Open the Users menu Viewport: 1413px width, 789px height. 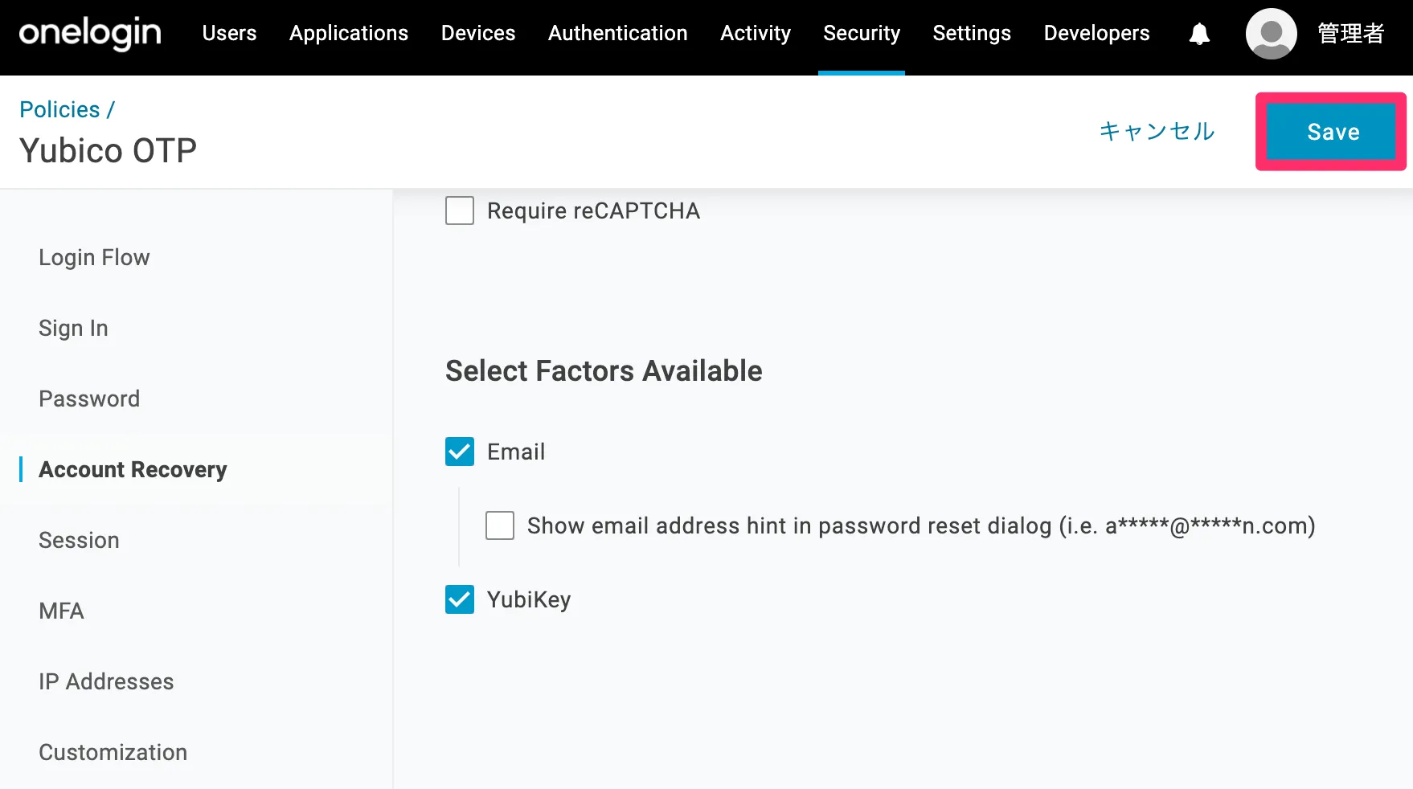click(x=229, y=33)
